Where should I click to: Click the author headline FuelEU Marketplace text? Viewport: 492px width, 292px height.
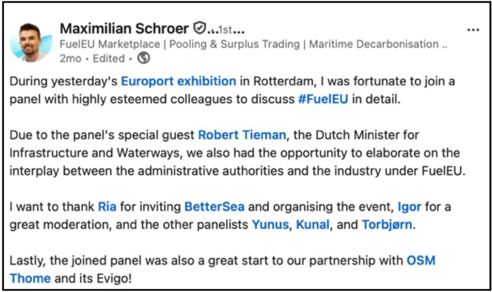(110, 44)
